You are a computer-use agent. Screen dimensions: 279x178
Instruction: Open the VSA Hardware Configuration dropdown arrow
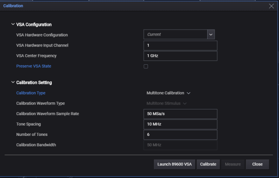click(x=211, y=34)
